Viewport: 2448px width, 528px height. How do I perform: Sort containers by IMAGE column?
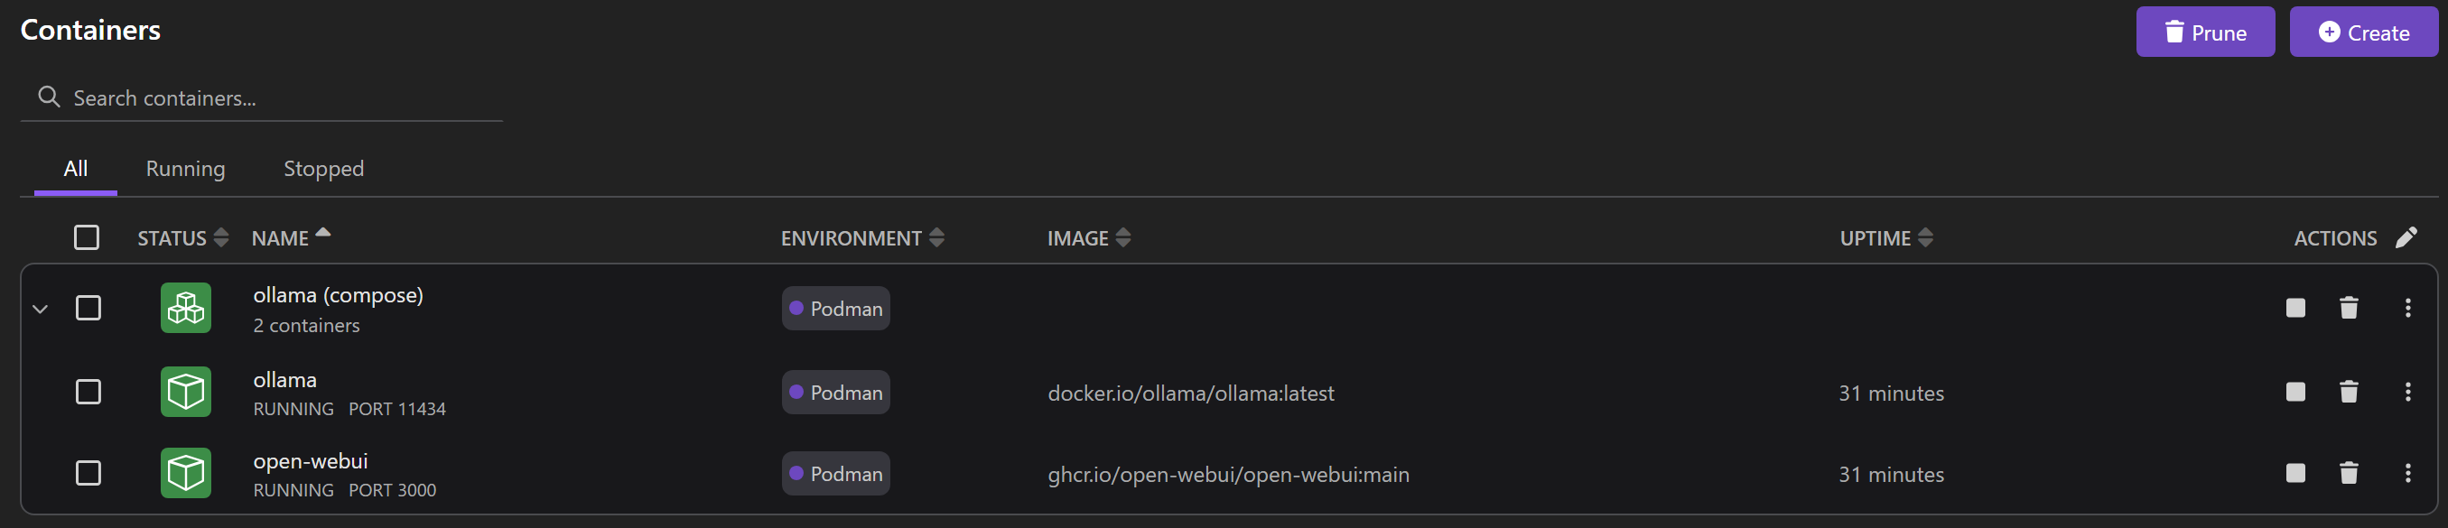(x=1122, y=237)
